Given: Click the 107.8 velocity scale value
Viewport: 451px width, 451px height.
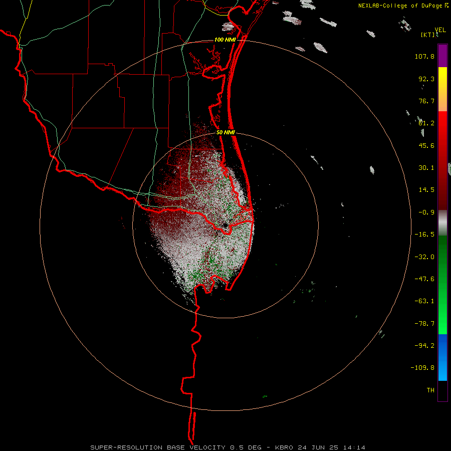Looking at the screenshot, I should 424,56.
